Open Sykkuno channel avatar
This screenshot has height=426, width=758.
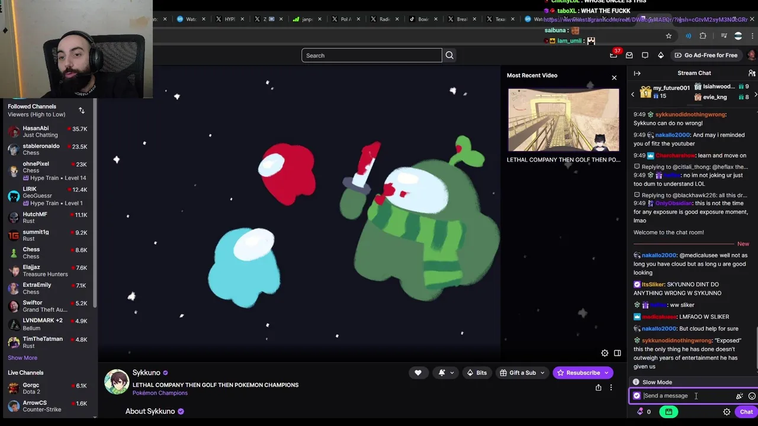(x=117, y=382)
